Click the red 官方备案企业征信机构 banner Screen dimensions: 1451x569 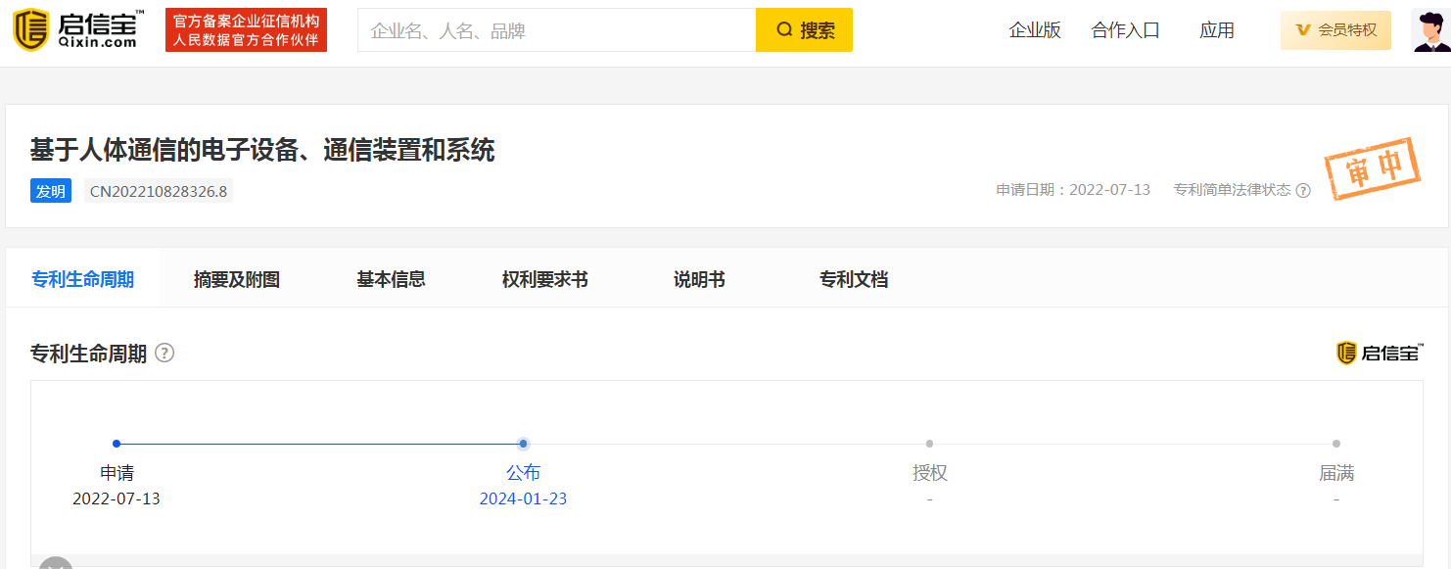(x=246, y=30)
